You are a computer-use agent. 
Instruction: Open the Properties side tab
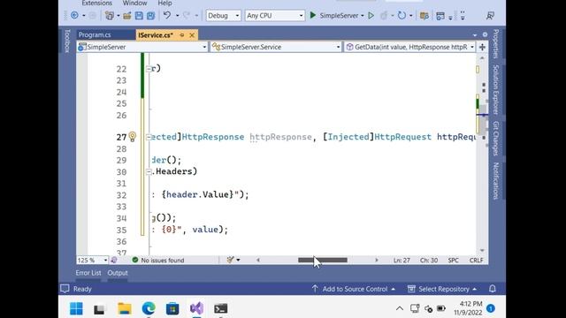pyautogui.click(x=496, y=43)
